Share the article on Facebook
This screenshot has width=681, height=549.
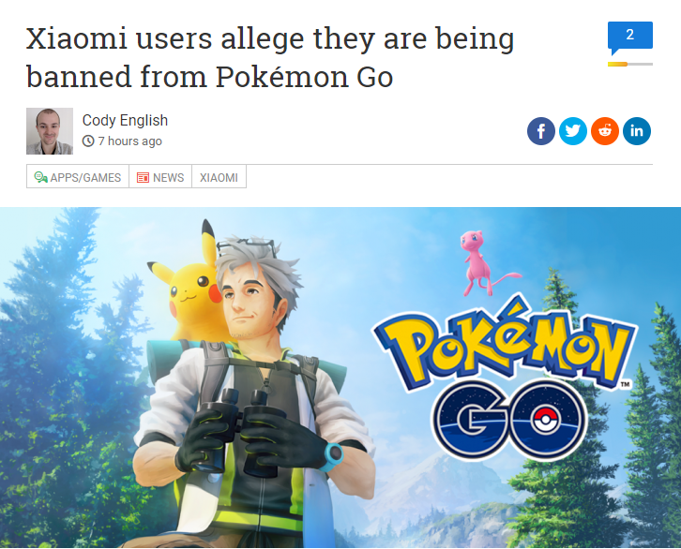click(540, 131)
